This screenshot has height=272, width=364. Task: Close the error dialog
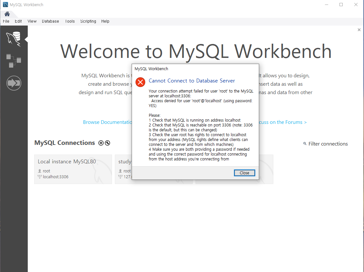[245, 173]
